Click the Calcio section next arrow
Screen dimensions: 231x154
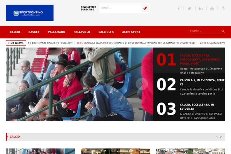pos(221,137)
